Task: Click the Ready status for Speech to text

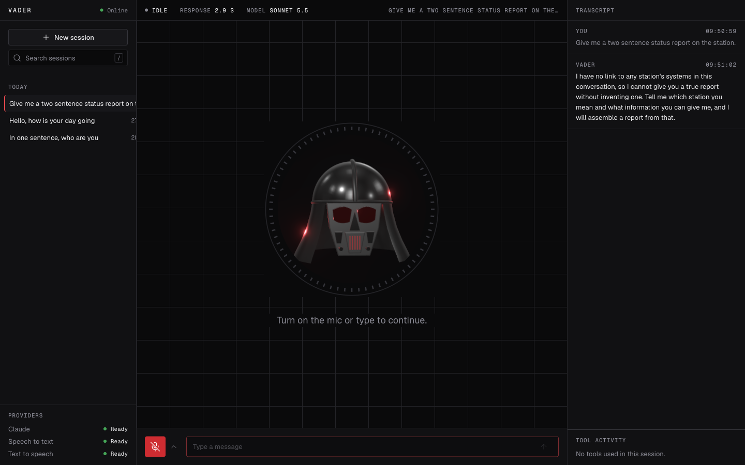Action: tap(115, 441)
